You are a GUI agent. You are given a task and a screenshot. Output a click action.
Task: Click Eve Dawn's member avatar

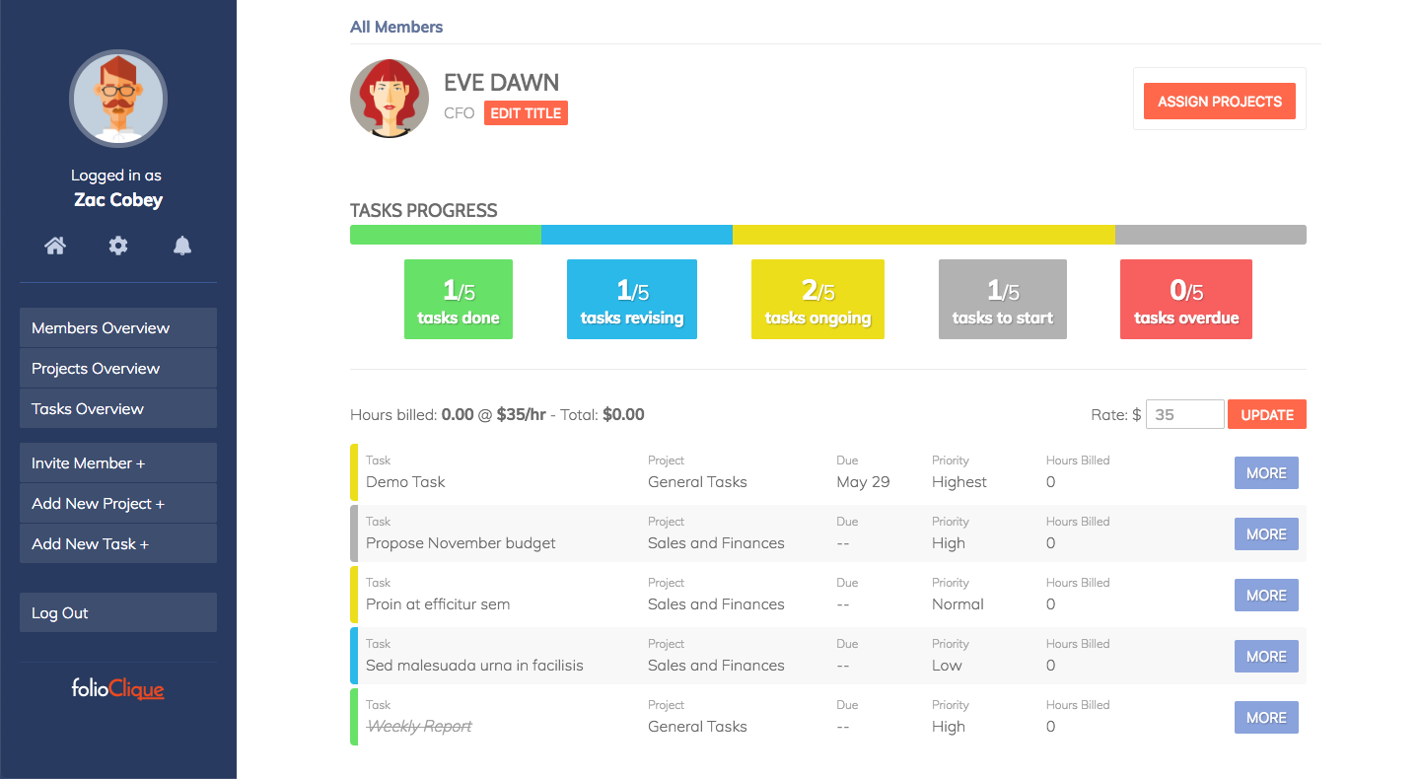click(390, 99)
